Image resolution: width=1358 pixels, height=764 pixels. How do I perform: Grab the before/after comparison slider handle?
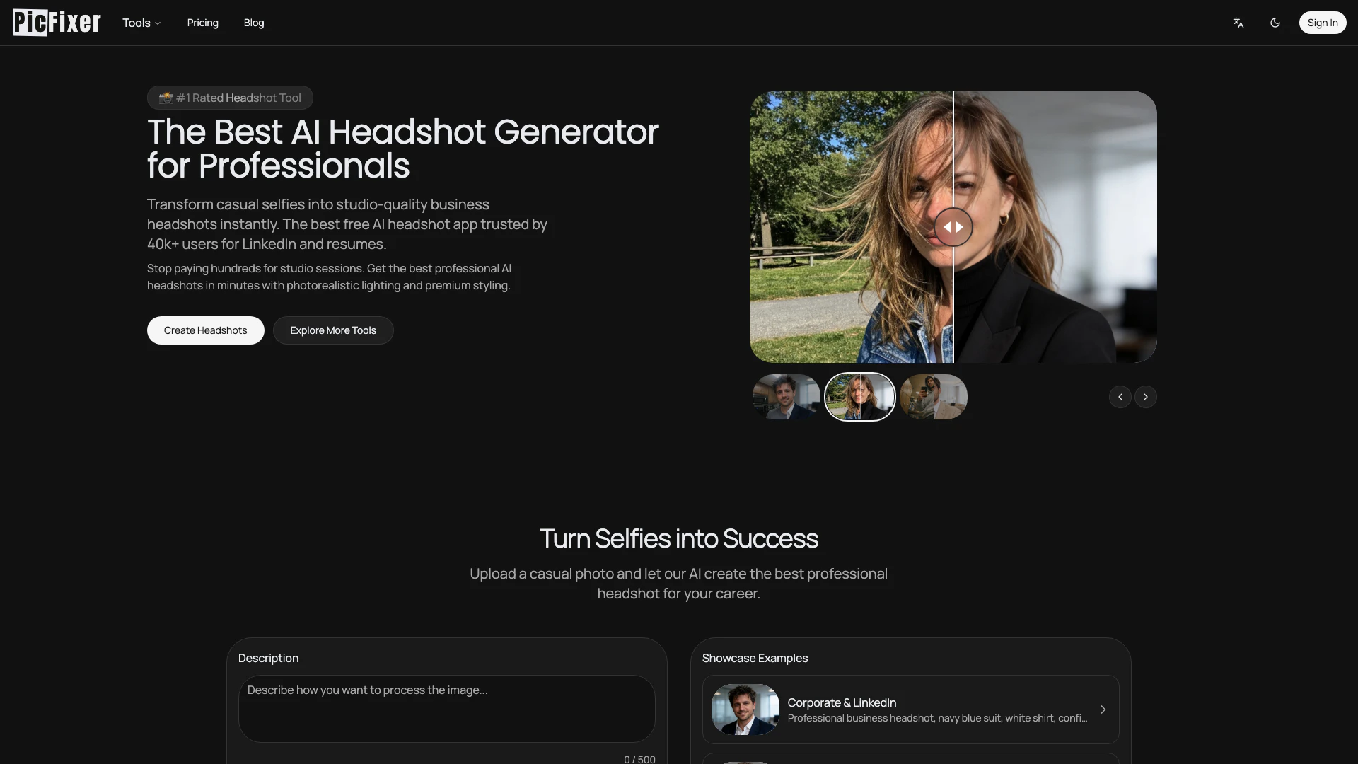[x=953, y=227]
